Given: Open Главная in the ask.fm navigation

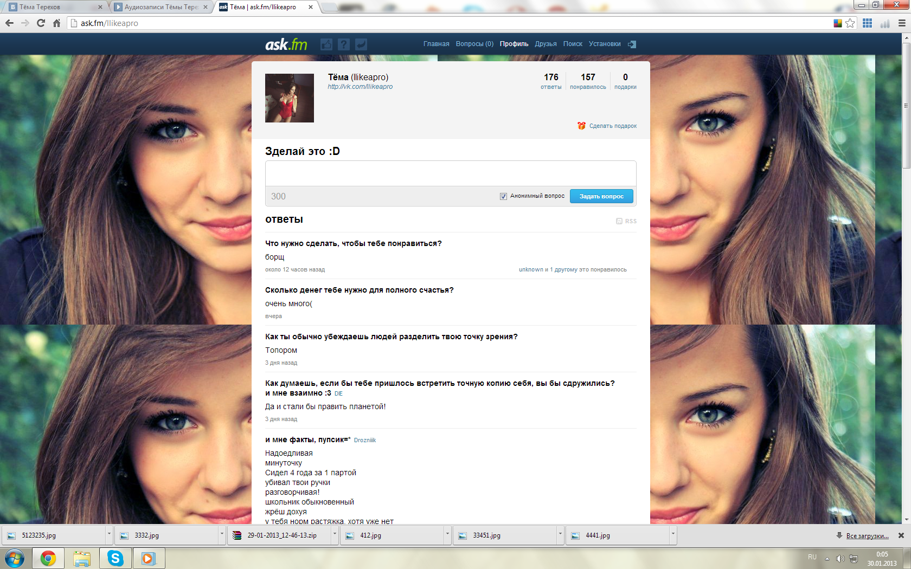Looking at the screenshot, I should coord(437,44).
